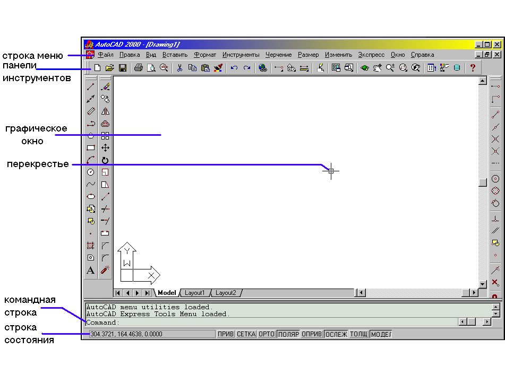Click the Undo arrow icon
505x366 pixels.
[x=234, y=68]
